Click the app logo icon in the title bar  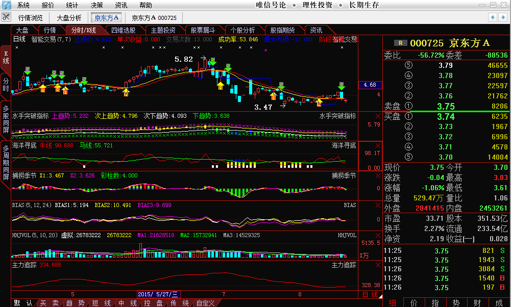[x=6, y=5]
